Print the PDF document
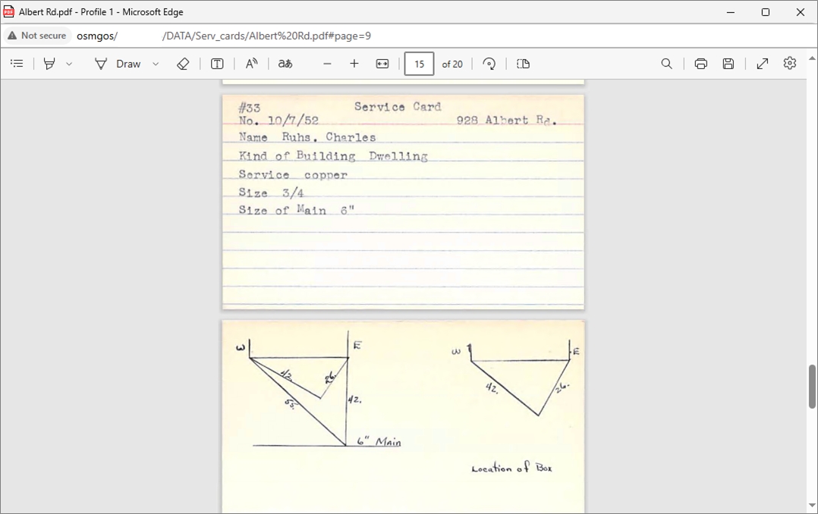The image size is (818, 514). 700,64
